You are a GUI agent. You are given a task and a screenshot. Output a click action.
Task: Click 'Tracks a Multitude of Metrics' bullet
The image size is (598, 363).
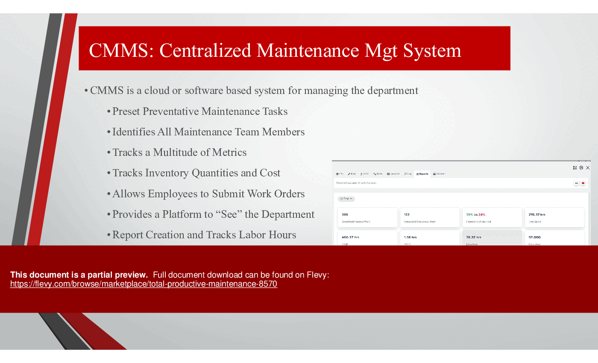(x=179, y=152)
